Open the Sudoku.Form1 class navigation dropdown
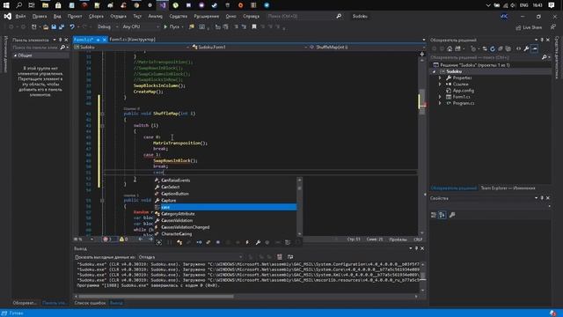The height and width of the screenshot is (317, 563). (x=249, y=47)
